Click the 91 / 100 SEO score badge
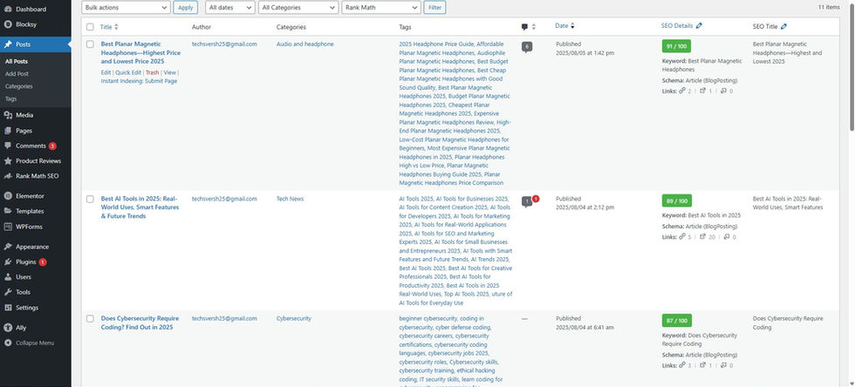 click(x=677, y=46)
